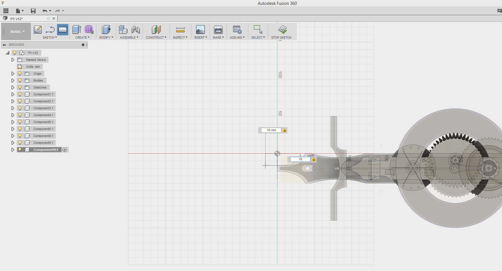The image size is (502, 271).
Task: Hide Component2:1 using its lightbulb
Action: [x=20, y=101]
